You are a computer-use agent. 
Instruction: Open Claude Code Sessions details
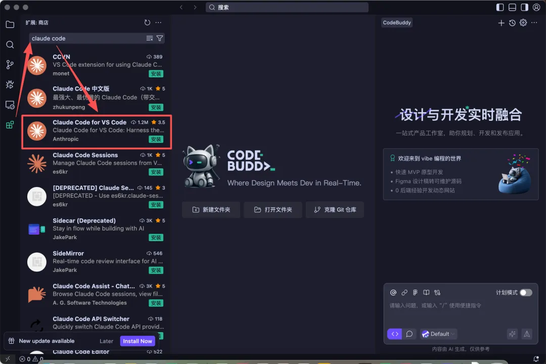click(96, 163)
